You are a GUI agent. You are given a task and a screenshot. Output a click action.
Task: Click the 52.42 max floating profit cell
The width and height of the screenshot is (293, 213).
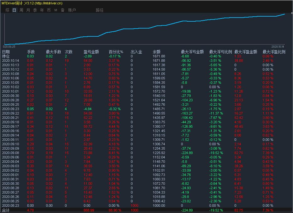[x=239, y=118]
